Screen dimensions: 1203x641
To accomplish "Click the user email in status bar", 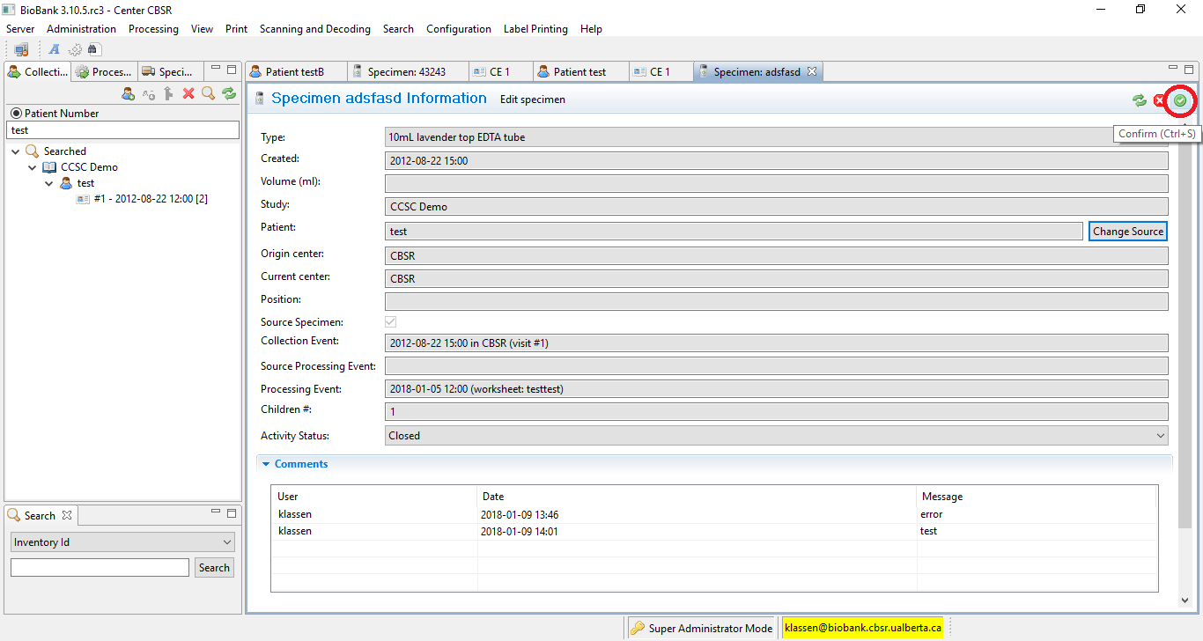I will click(x=862, y=628).
